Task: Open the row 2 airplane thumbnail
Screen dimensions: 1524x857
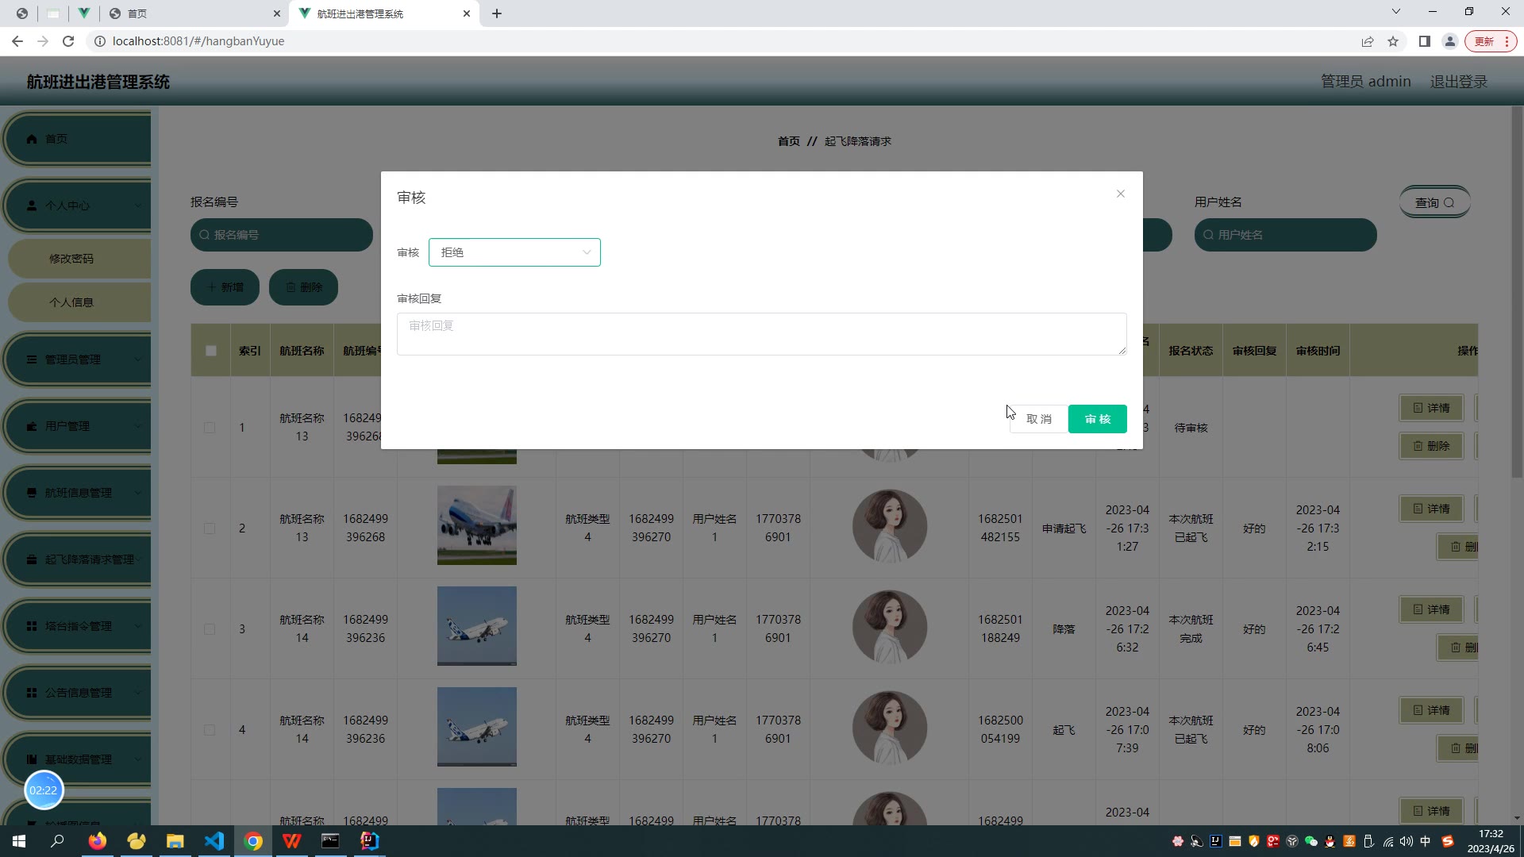Action: pos(477,525)
